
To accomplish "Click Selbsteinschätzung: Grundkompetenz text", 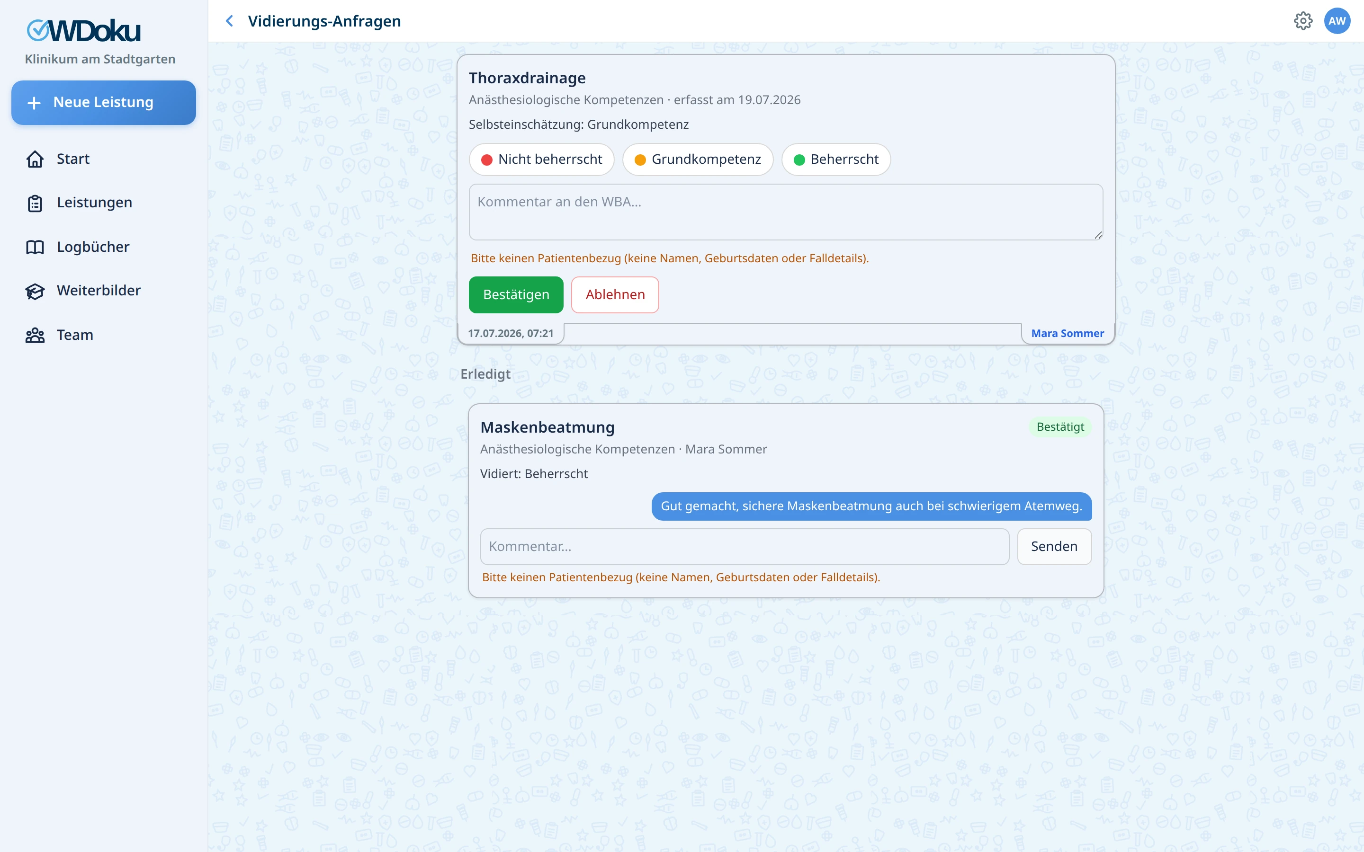I will click(x=579, y=124).
